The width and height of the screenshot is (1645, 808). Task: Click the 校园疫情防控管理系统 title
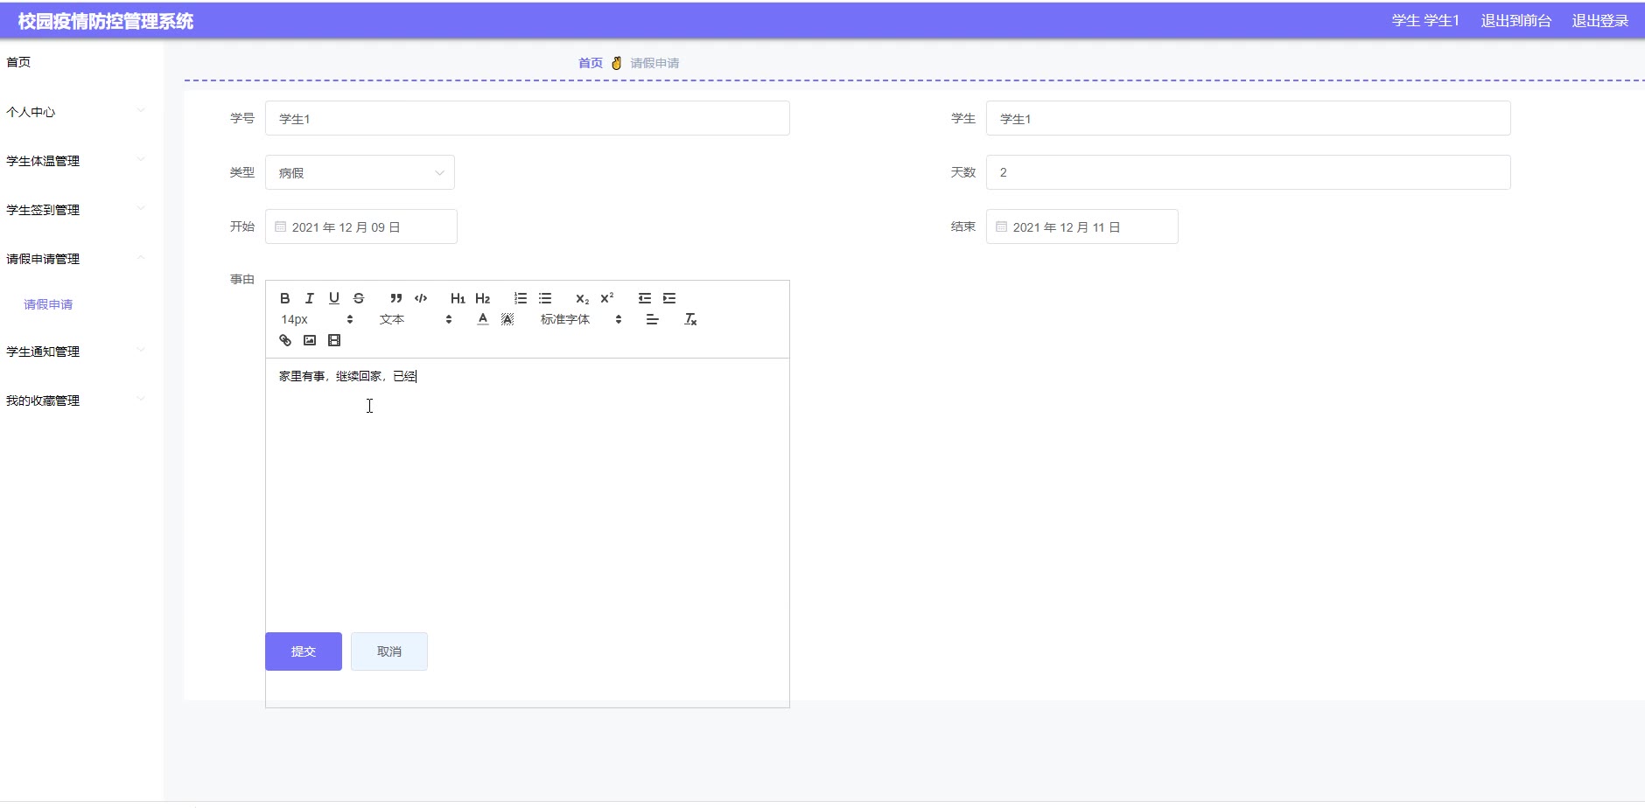point(106,21)
